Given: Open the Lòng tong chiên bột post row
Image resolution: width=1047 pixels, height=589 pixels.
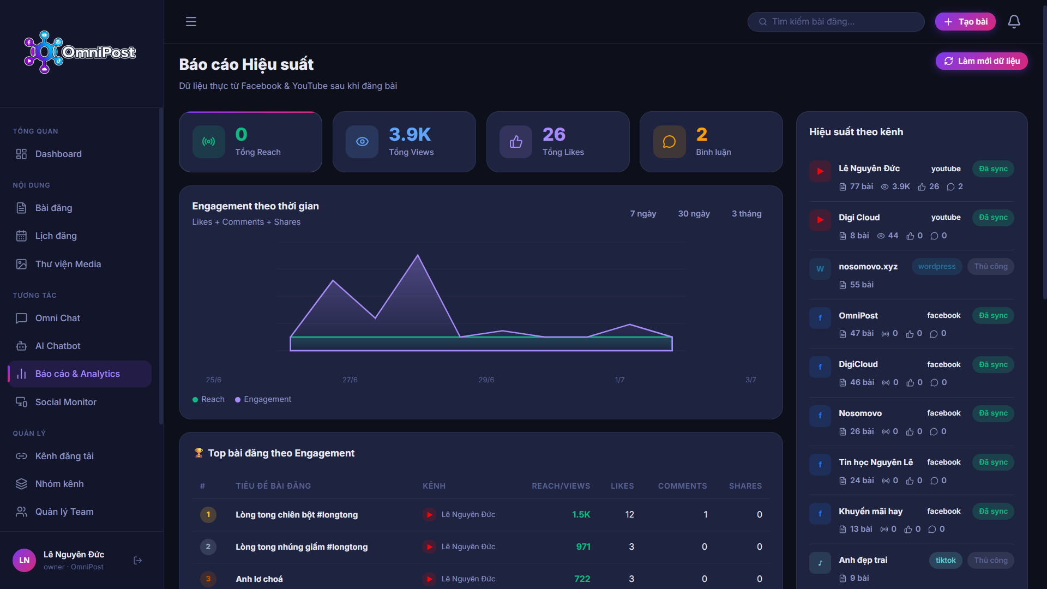Looking at the screenshot, I should (481, 515).
